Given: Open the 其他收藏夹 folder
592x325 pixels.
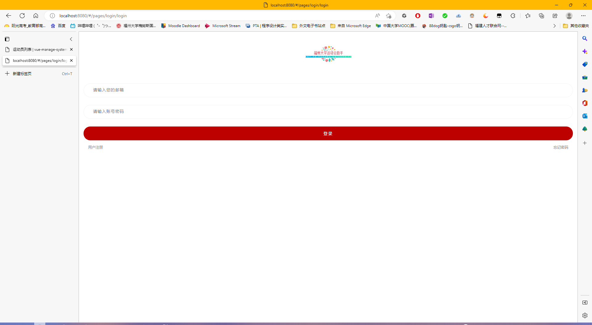Looking at the screenshot, I should pyautogui.click(x=576, y=26).
